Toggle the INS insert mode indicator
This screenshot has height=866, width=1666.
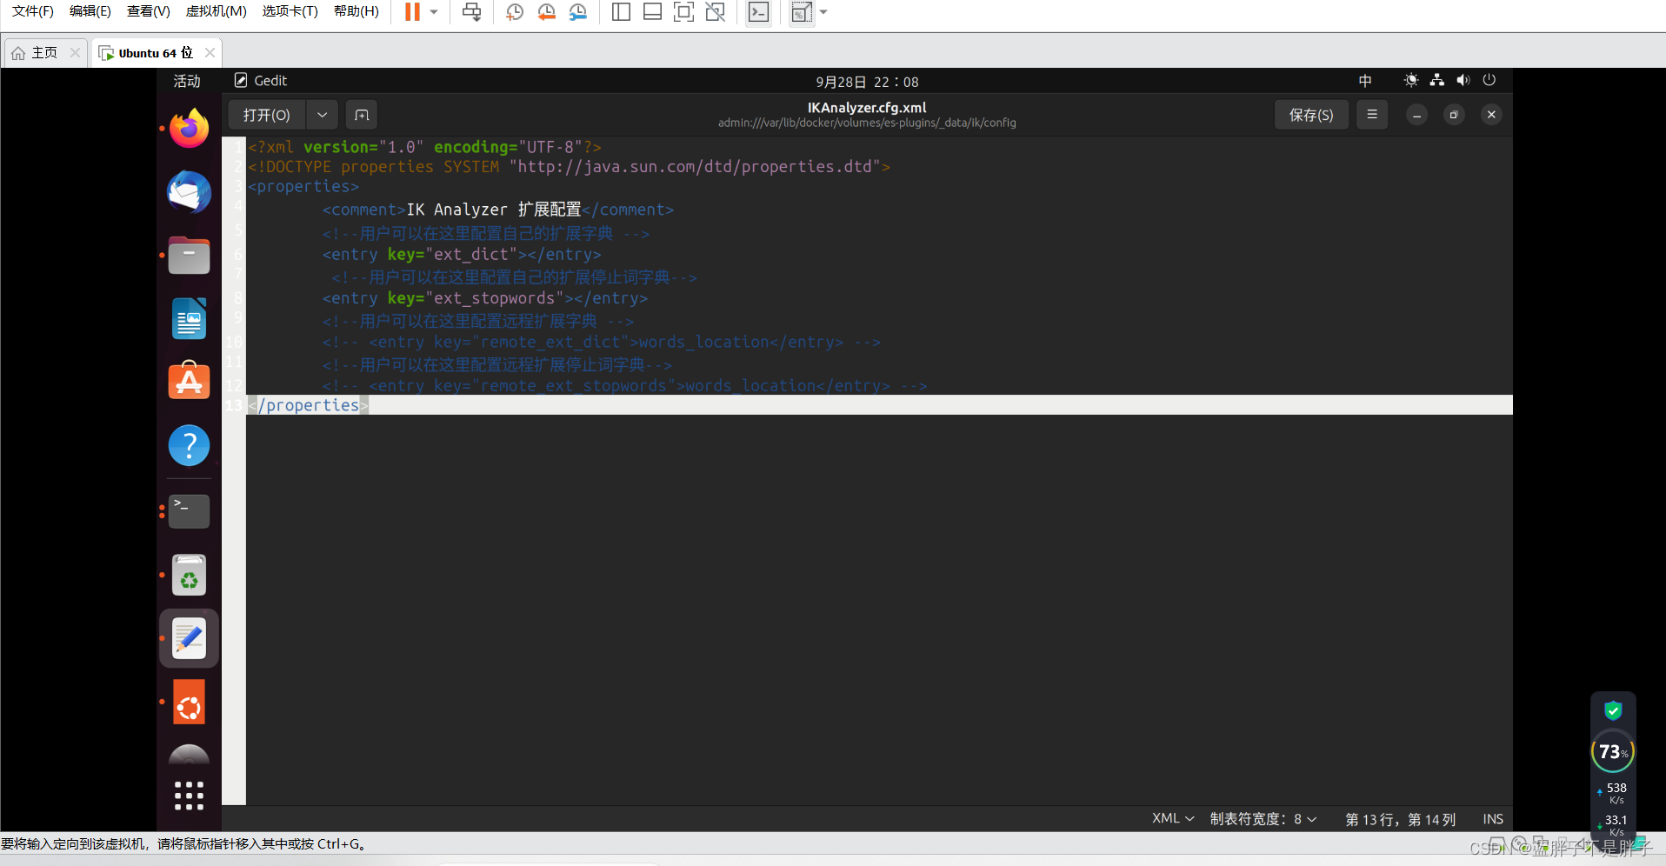tap(1493, 819)
